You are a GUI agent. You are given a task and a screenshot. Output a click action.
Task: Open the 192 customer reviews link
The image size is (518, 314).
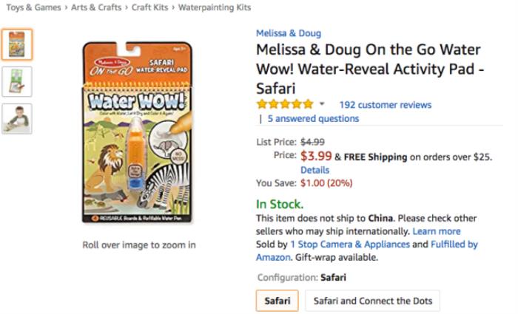tap(385, 105)
